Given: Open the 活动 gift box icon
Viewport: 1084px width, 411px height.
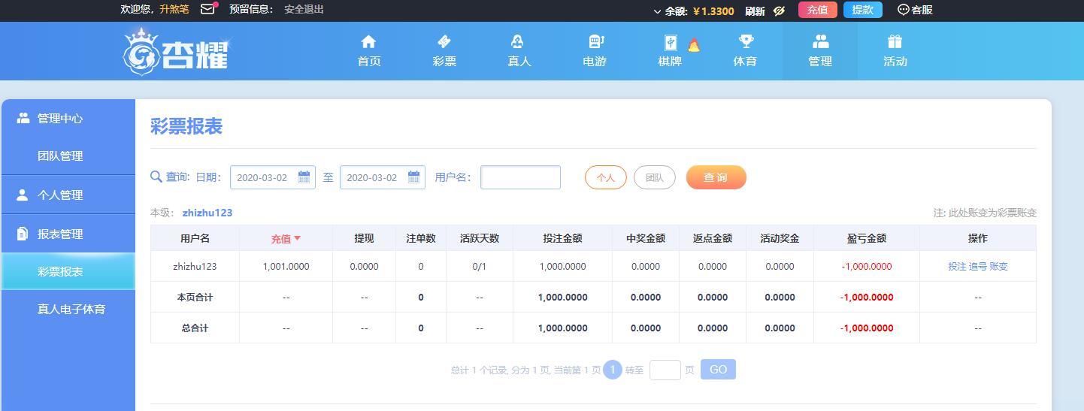Looking at the screenshot, I should click(x=895, y=41).
